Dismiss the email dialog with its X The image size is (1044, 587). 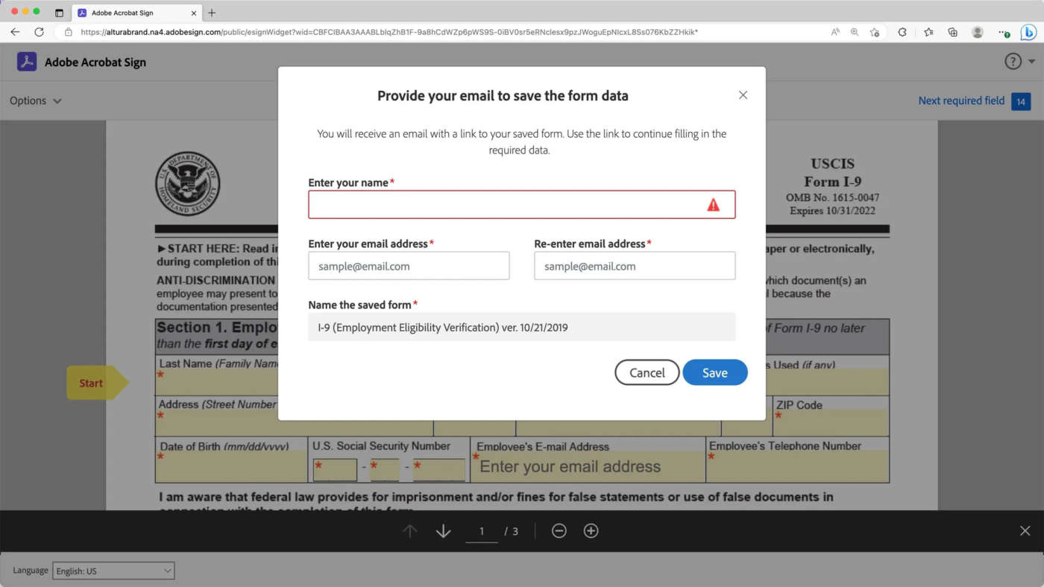[743, 95]
